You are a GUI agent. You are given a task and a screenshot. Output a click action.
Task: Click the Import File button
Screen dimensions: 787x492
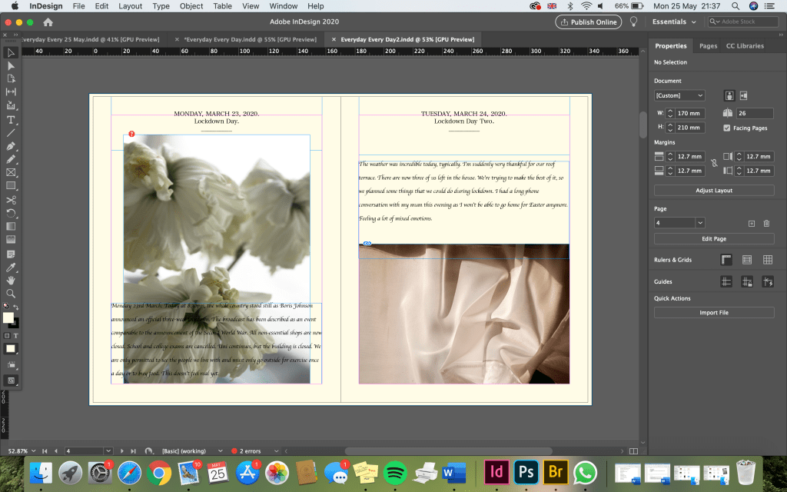click(x=714, y=313)
